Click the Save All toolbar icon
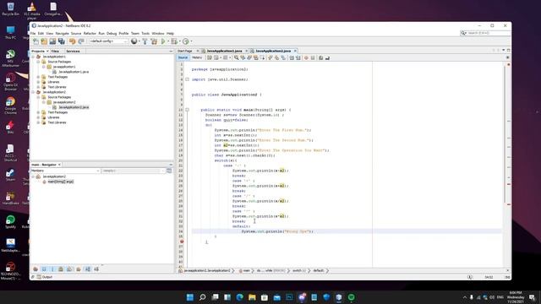Screen dimensions: 541x304 point(62,41)
